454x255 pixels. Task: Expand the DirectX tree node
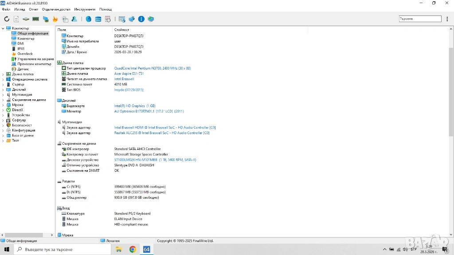(3, 110)
